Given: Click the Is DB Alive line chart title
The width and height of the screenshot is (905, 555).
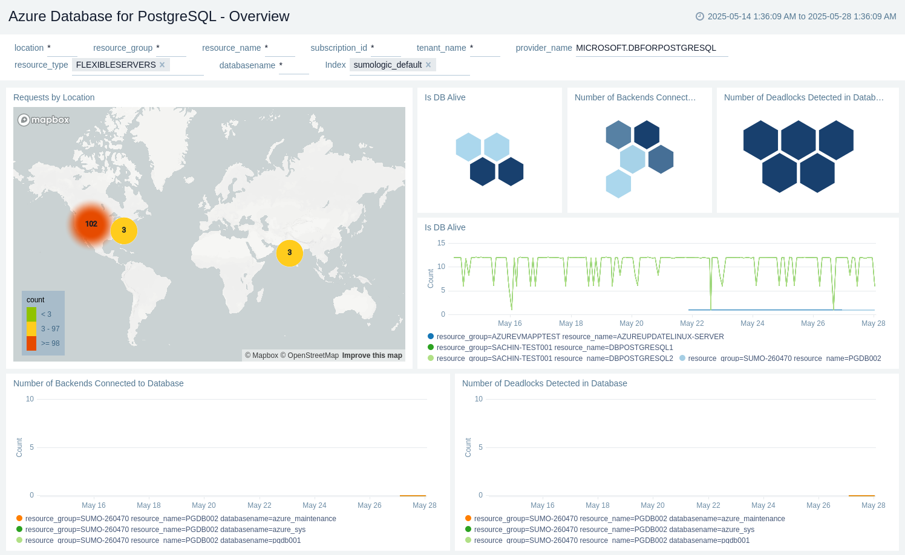Looking at the screenshot, I should pyautogui.click(x=445, y=227).
